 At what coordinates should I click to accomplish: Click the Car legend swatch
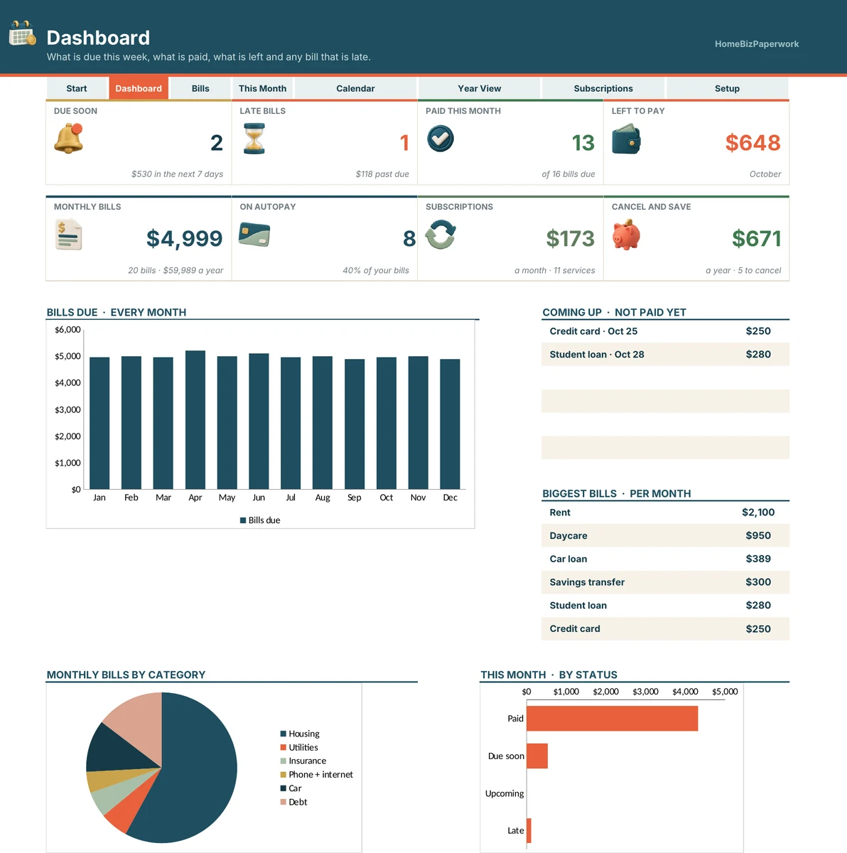(284, 788)
